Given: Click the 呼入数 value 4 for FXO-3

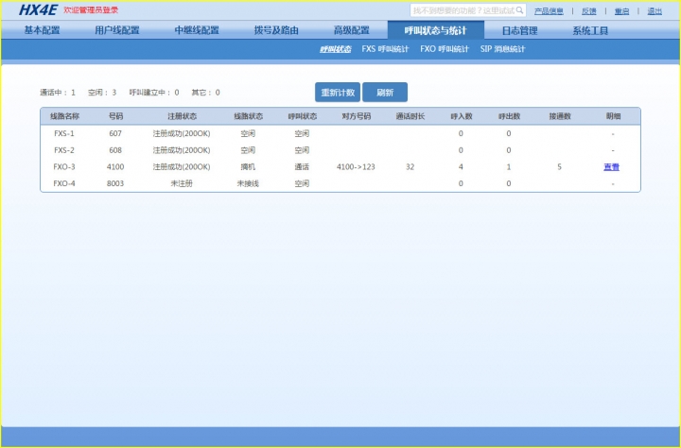Looking at the screenshot, I should pos(461,166).
